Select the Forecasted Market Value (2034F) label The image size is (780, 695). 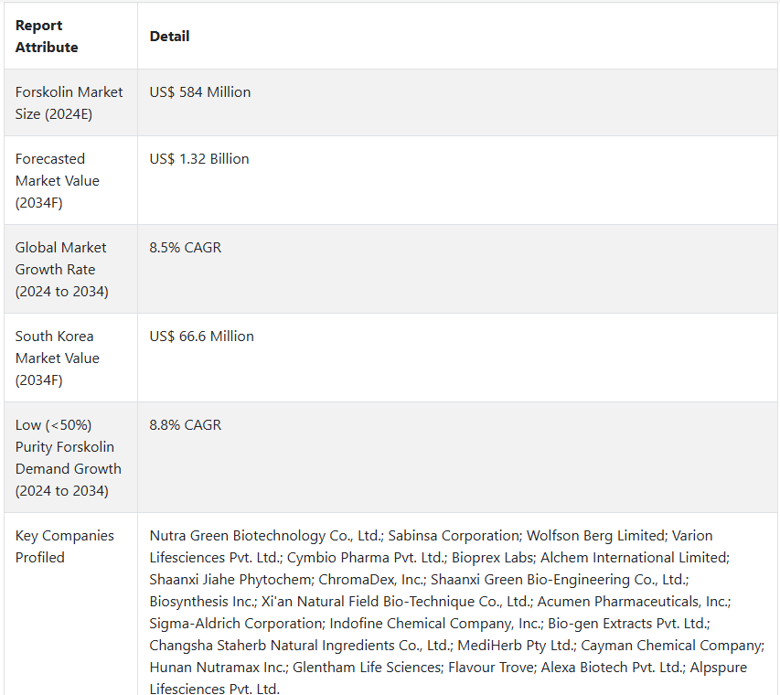58,180
